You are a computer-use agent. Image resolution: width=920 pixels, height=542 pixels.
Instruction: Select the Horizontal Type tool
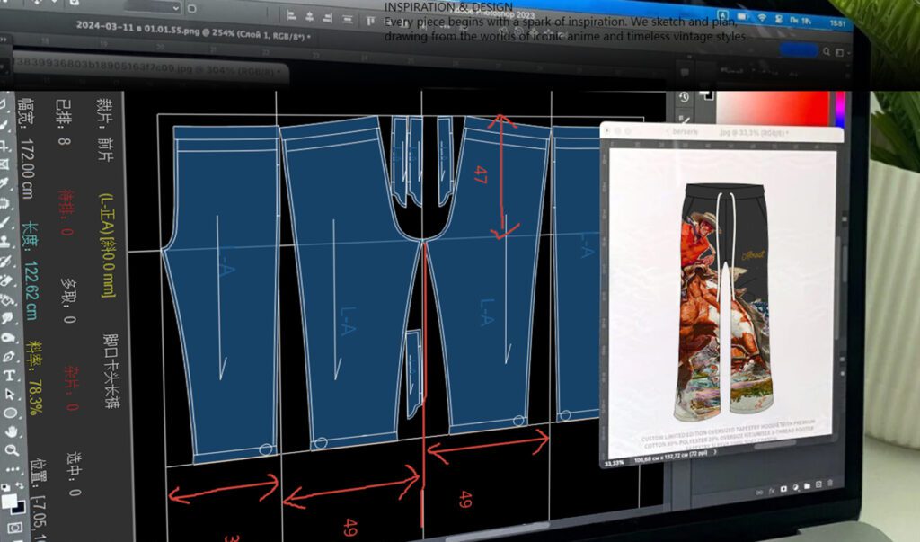tap(9, 377)
